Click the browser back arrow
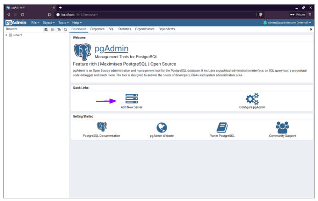The height and width of the screenshot is (201, 318). tap(9, 15)
